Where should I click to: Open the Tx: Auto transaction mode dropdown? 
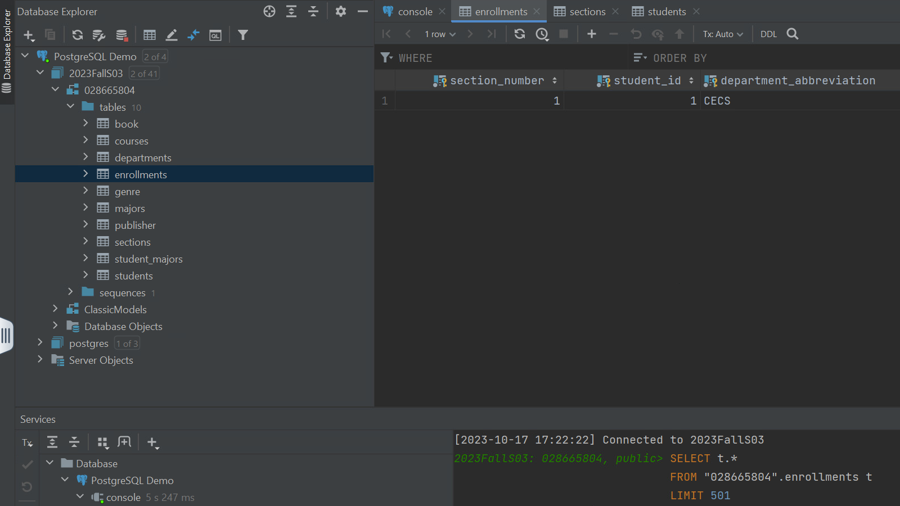(723, 34)
